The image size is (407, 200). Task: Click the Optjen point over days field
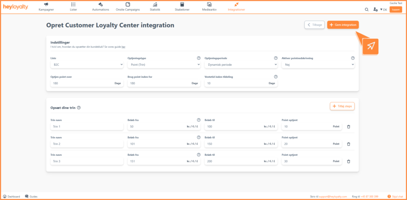tap(87, 83)
